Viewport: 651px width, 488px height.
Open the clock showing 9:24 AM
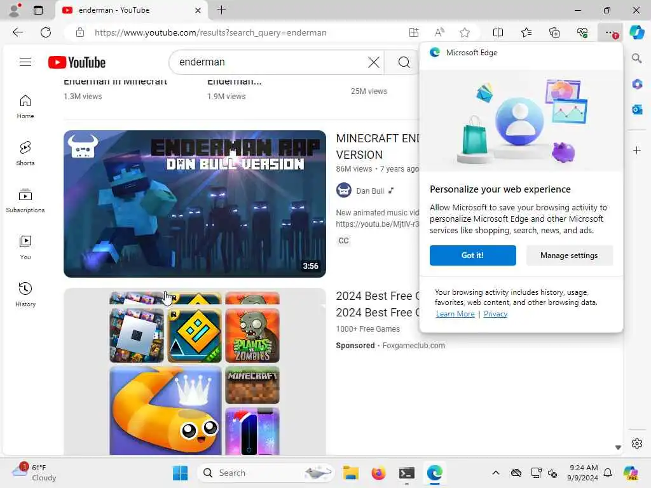pyautogui.click(x=583, y=473)
